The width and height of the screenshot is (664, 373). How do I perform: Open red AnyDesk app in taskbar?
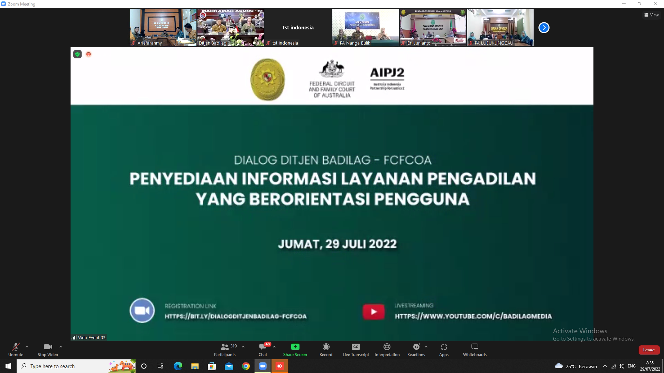click(x=280, y=366)
